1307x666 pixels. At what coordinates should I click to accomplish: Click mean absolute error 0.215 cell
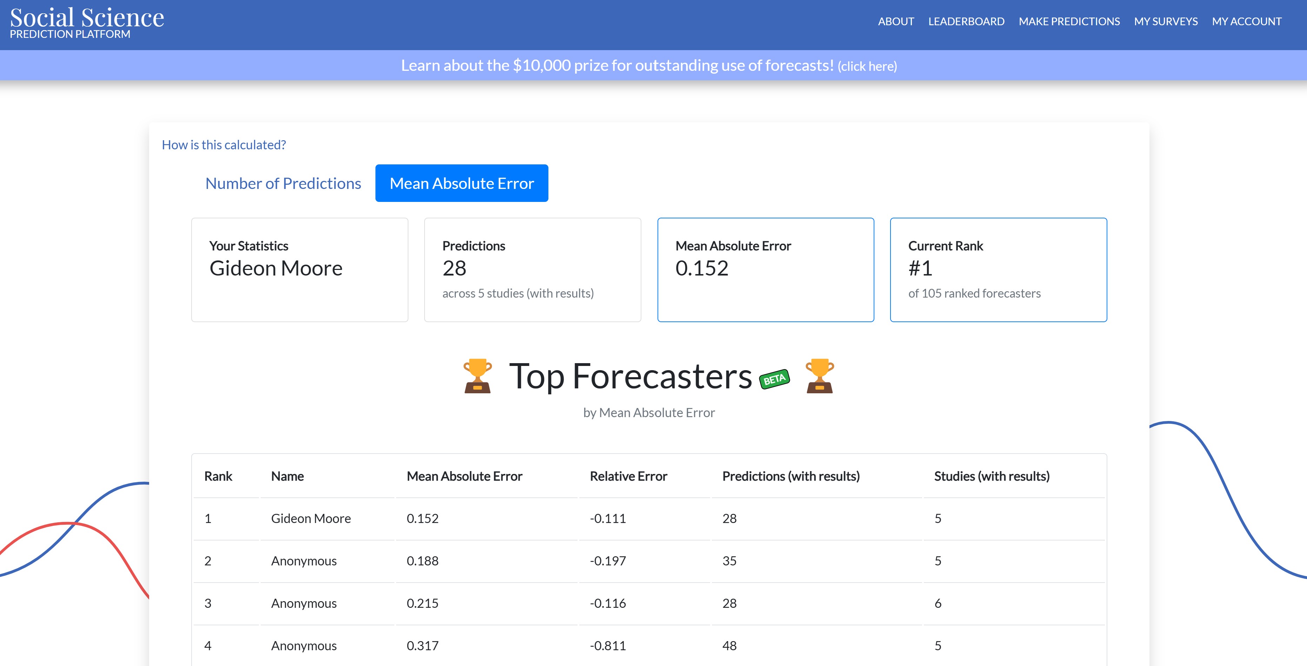pyautogui.click(x=423, y=604)
